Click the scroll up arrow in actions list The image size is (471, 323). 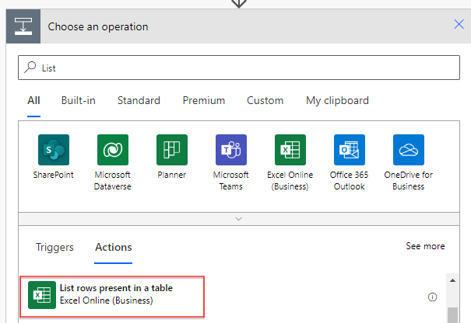pos(452,280)
